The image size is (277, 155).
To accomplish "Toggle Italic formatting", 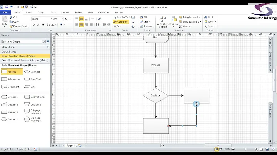I will tap(38, 25).
